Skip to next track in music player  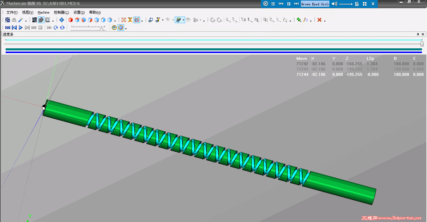pyautogui.click(x=296, y=4)
